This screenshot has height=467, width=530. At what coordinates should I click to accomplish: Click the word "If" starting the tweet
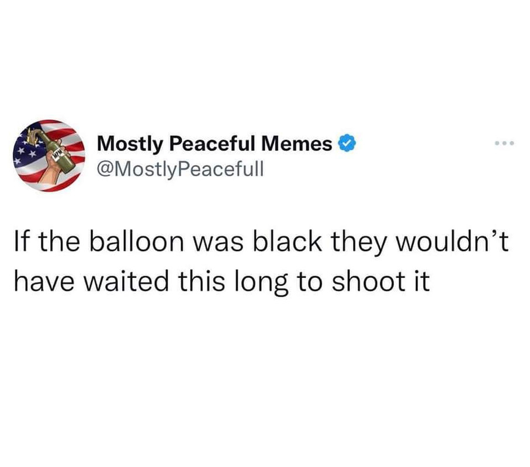[x=22, y=242]
